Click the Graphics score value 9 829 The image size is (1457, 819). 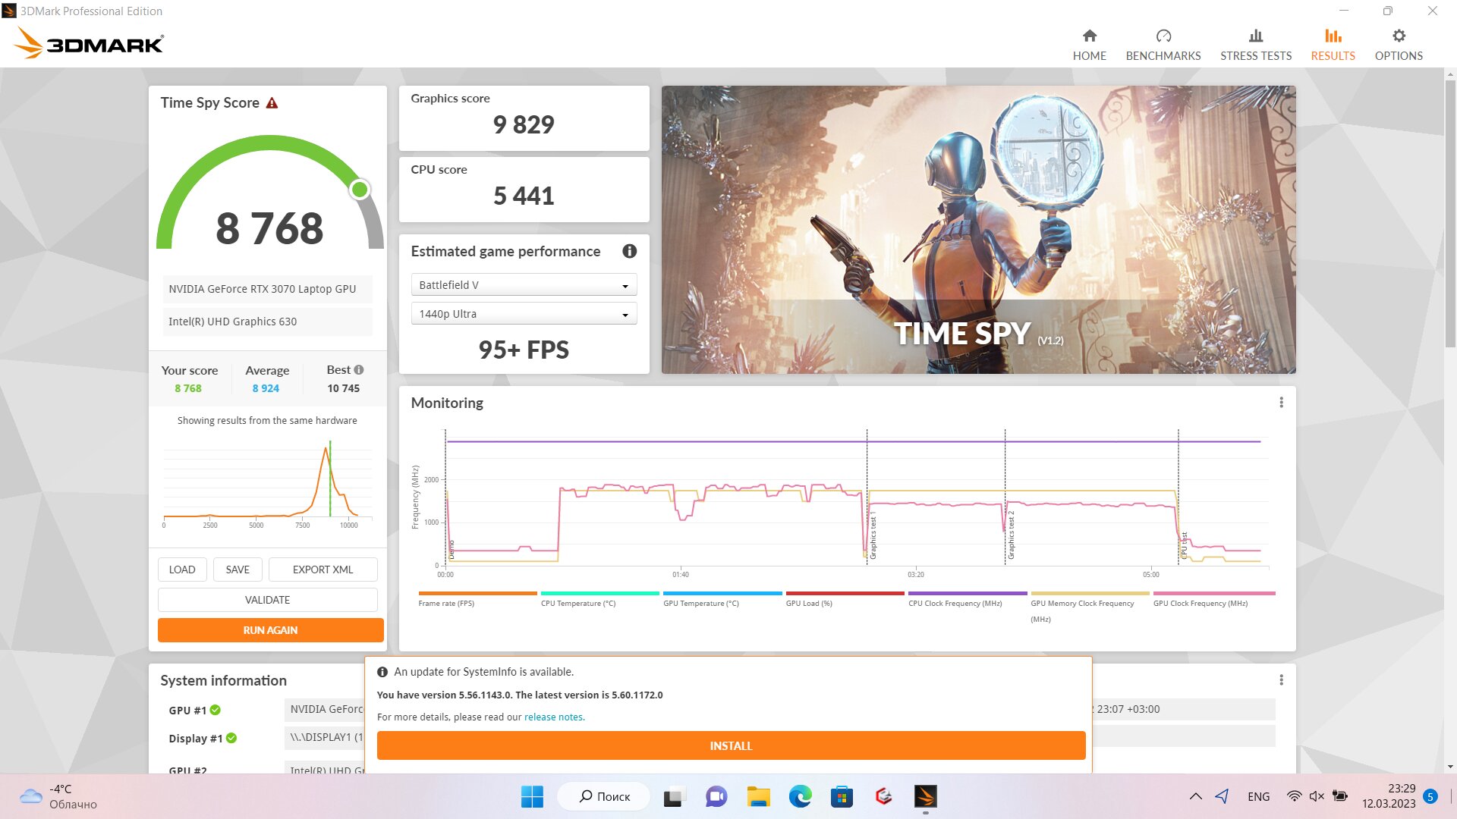(524, 124)
